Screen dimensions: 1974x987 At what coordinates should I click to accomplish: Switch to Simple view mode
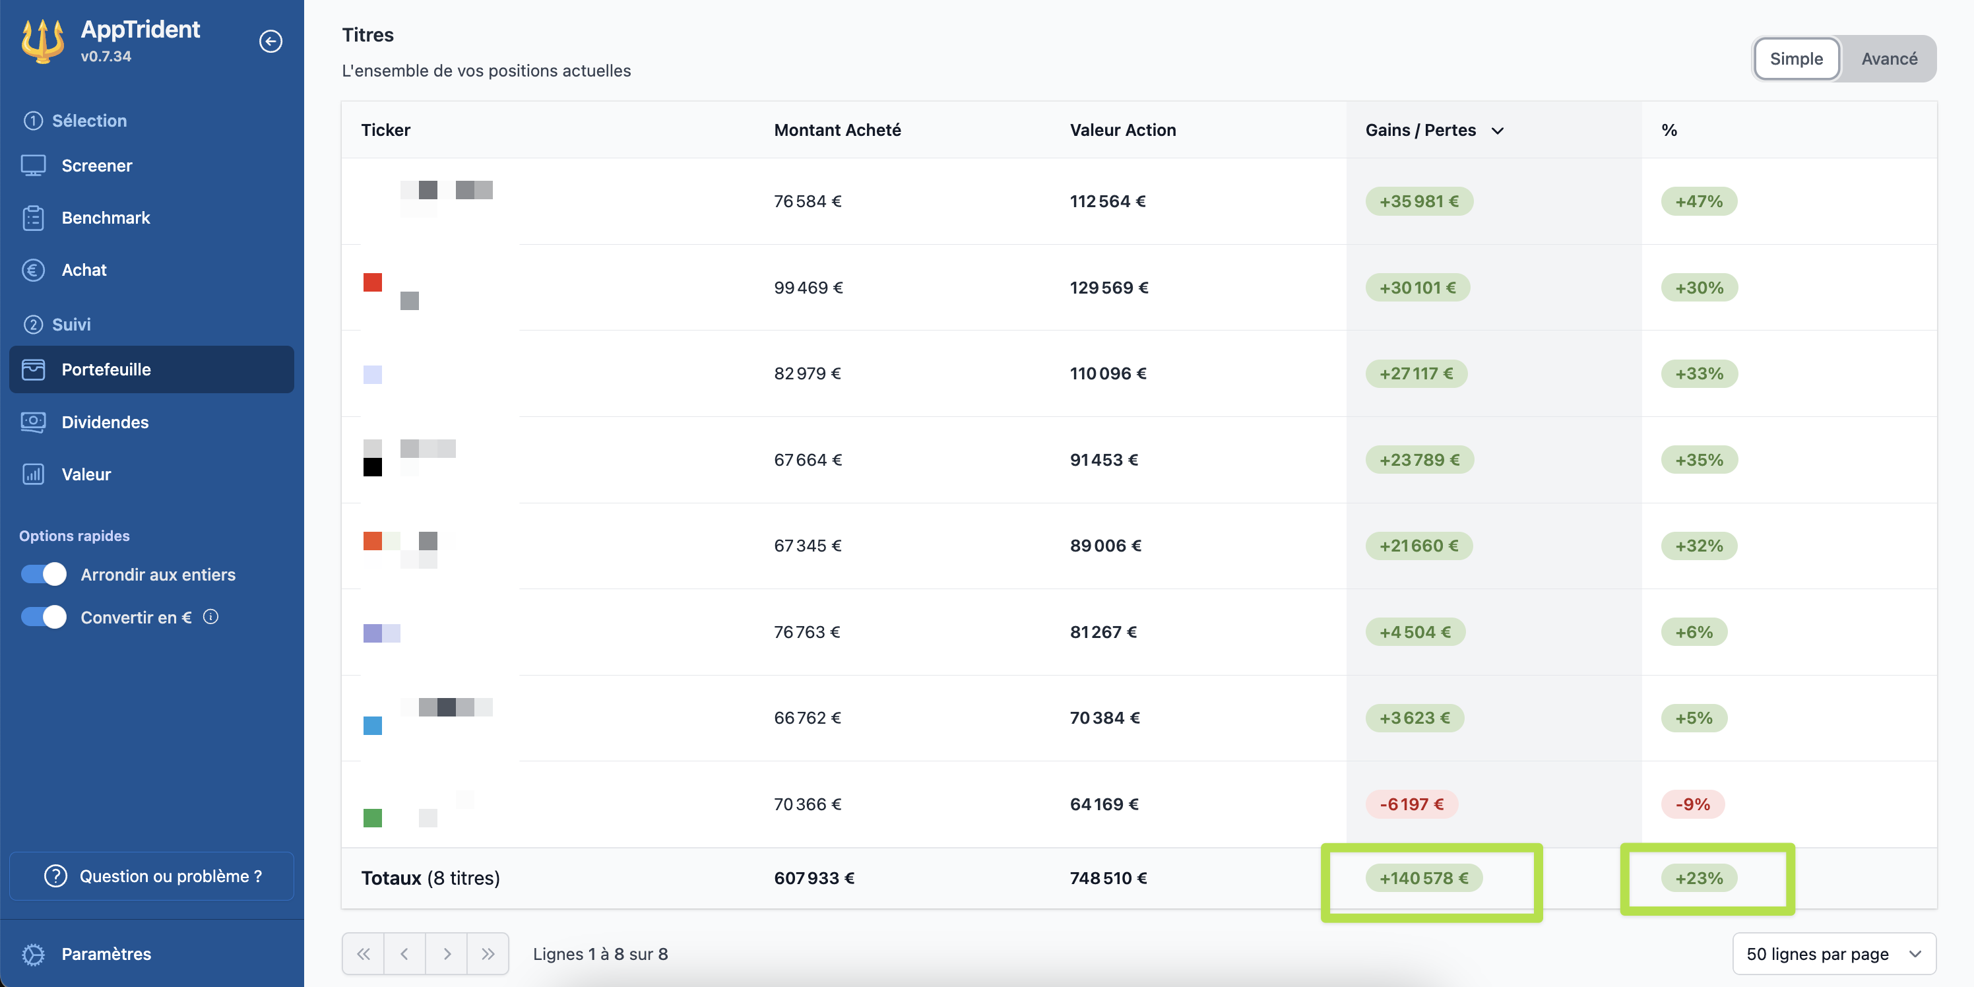pyautogui.click(x=1797, y=58)
